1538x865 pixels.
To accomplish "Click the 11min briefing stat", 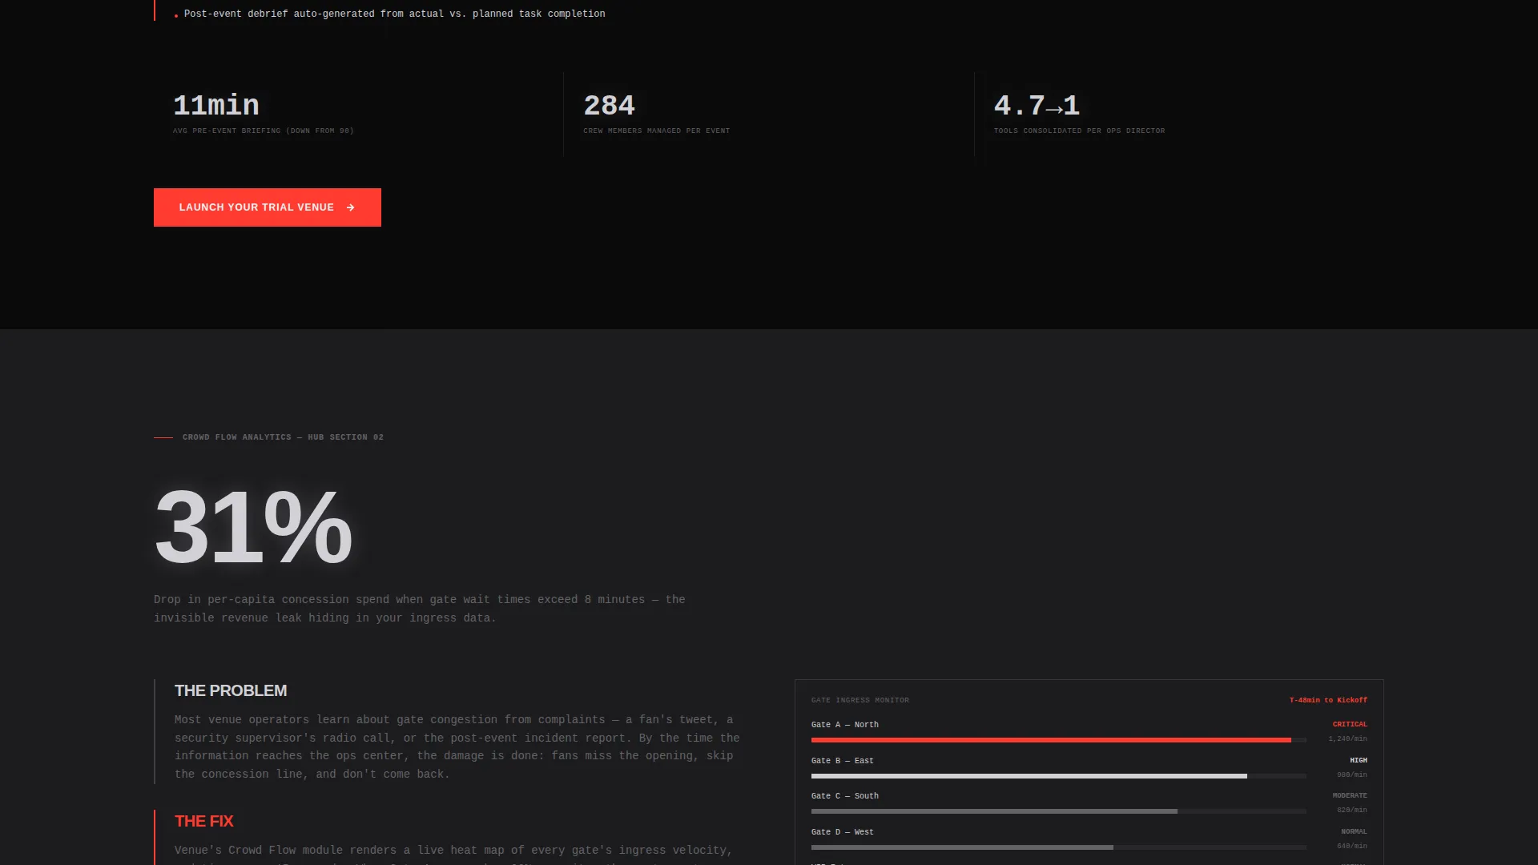I will (x=216, y=105).
